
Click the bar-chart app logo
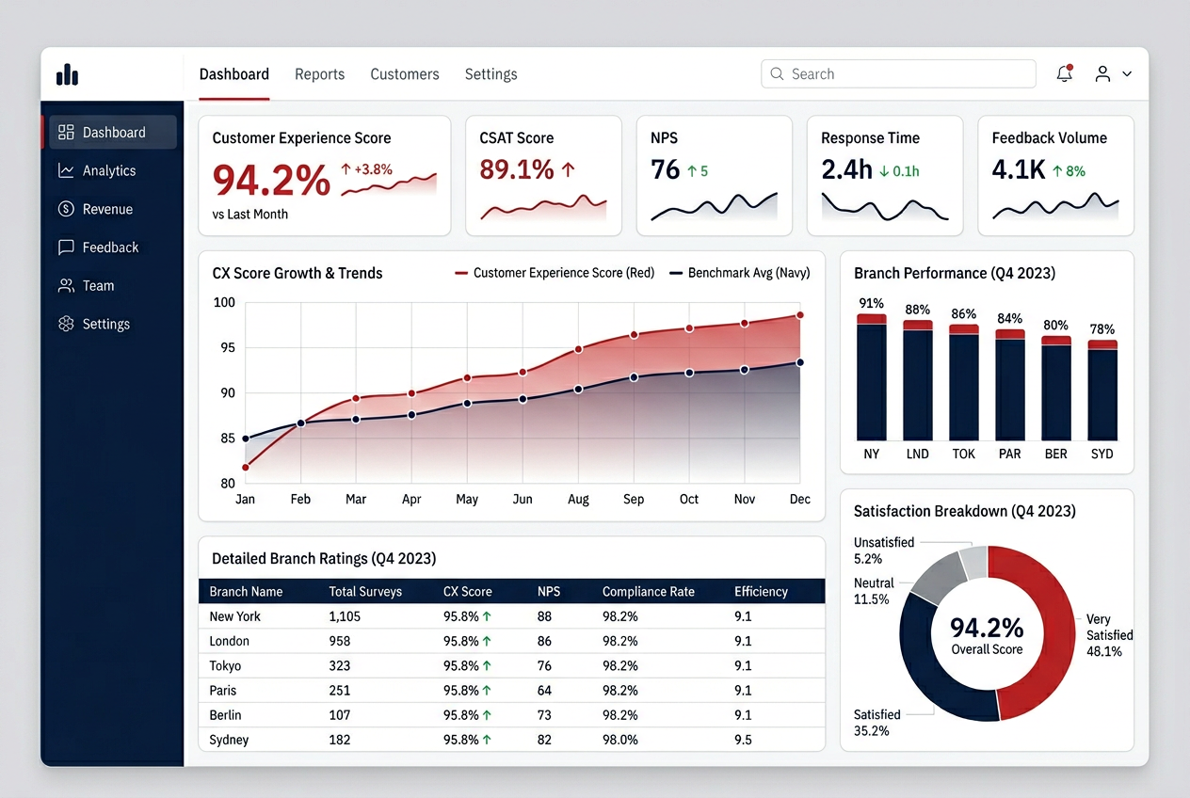click(67, 74)
